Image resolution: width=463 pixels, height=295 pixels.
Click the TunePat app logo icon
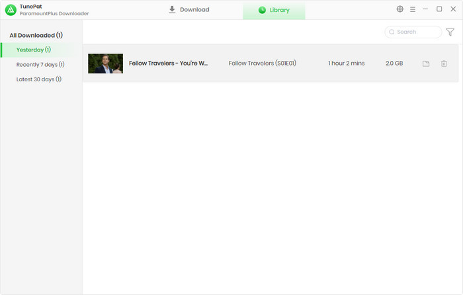10,10
